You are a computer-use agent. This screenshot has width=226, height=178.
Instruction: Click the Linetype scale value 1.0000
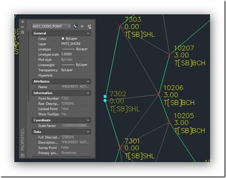tap(66, 54)
